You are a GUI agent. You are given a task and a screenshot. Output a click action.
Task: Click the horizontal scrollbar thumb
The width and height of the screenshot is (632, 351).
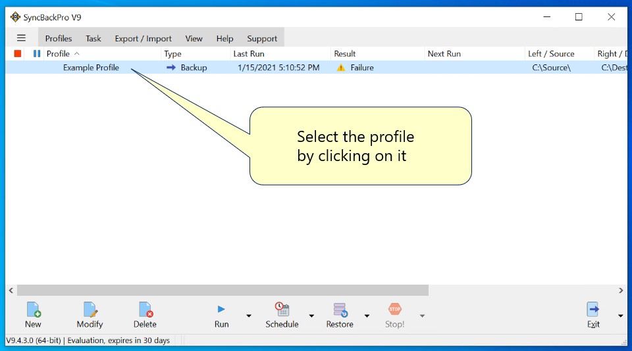tap(223, 291)
